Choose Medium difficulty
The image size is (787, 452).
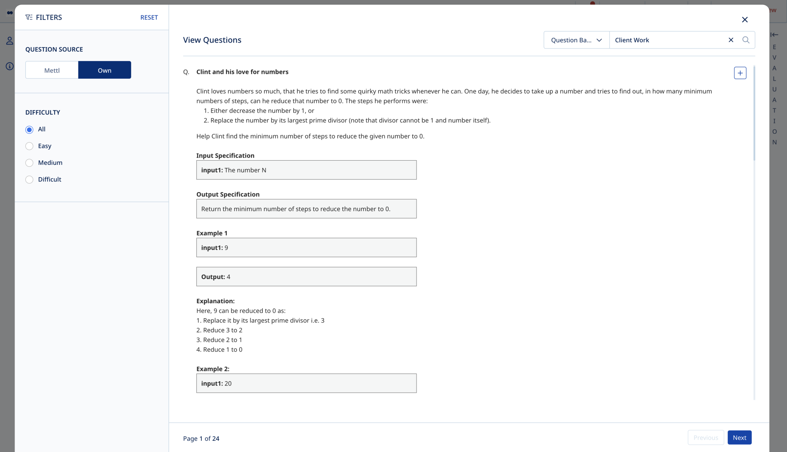[29, 163]
